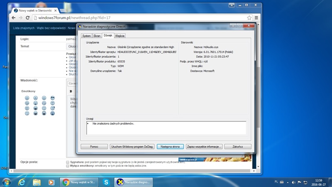Insert second emoticon in the third row
The width and height of the screenshot is (332, 187).
[35, 108]
